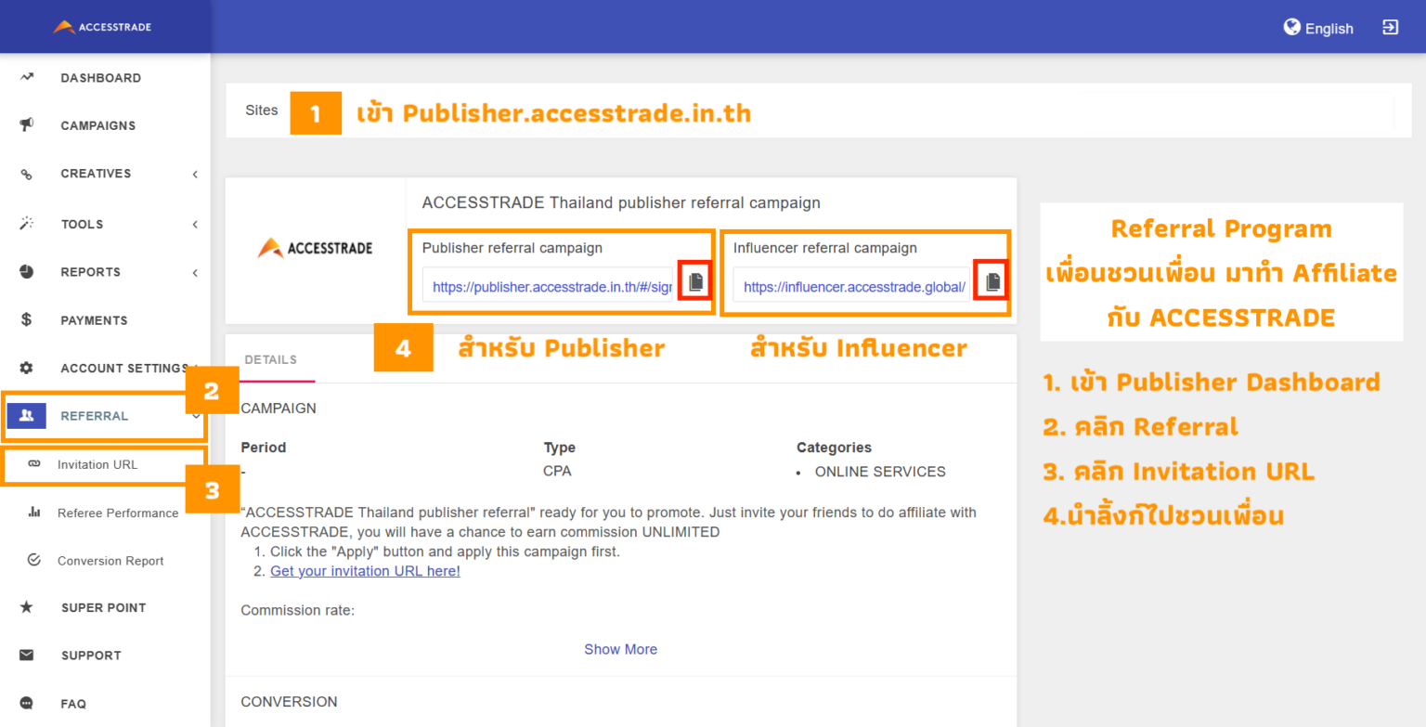Click the logout icon in the top bar
Image resolution: width=1426 pixels, height=727 pixels.
1390,27
